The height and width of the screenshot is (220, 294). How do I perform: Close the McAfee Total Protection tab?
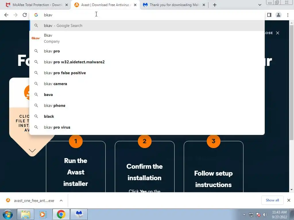point(67,5)
